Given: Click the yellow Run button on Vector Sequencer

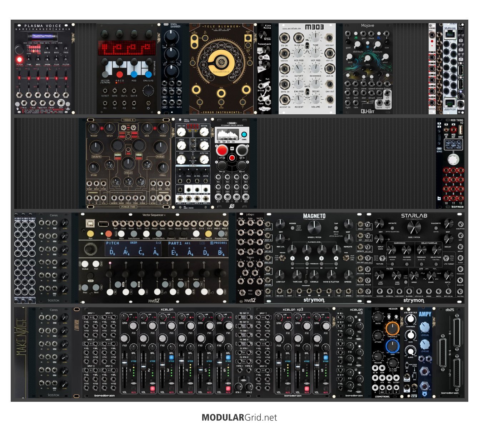Looking at the screenshot, I should point(90,234).
